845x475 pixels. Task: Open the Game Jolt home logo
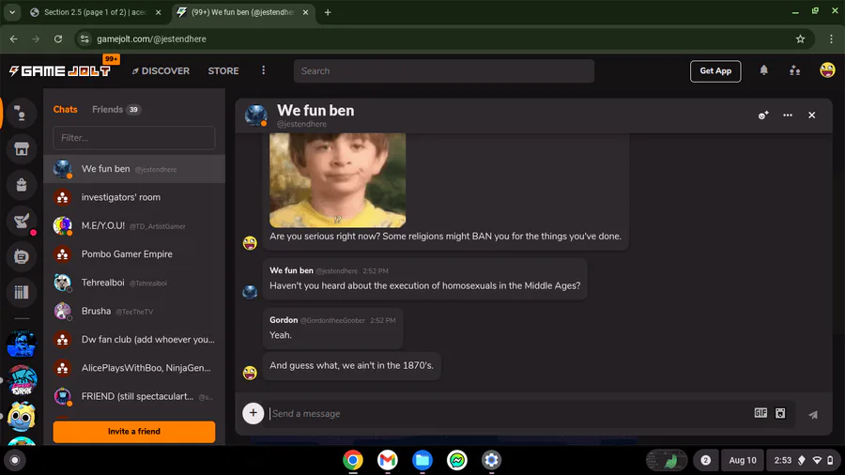point(60,70)
